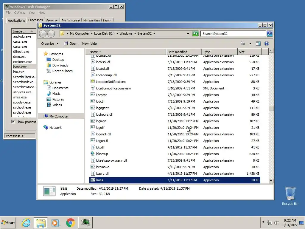Click the file list scroll up arrow
This screenshot has width=305, height=229.
coord(271,51)
